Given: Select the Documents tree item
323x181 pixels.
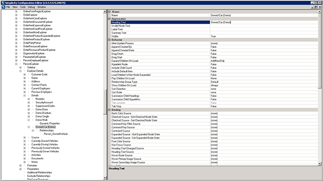Looking at the screenshot, I should 37,158.
